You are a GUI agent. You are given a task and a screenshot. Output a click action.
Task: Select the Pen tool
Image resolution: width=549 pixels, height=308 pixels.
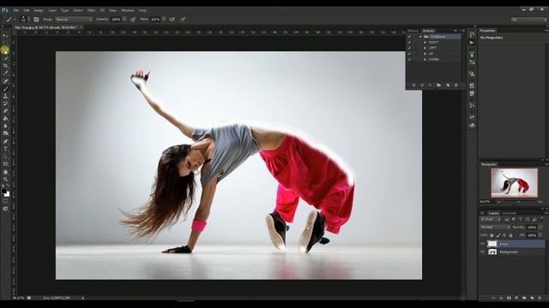click(5, 141)
